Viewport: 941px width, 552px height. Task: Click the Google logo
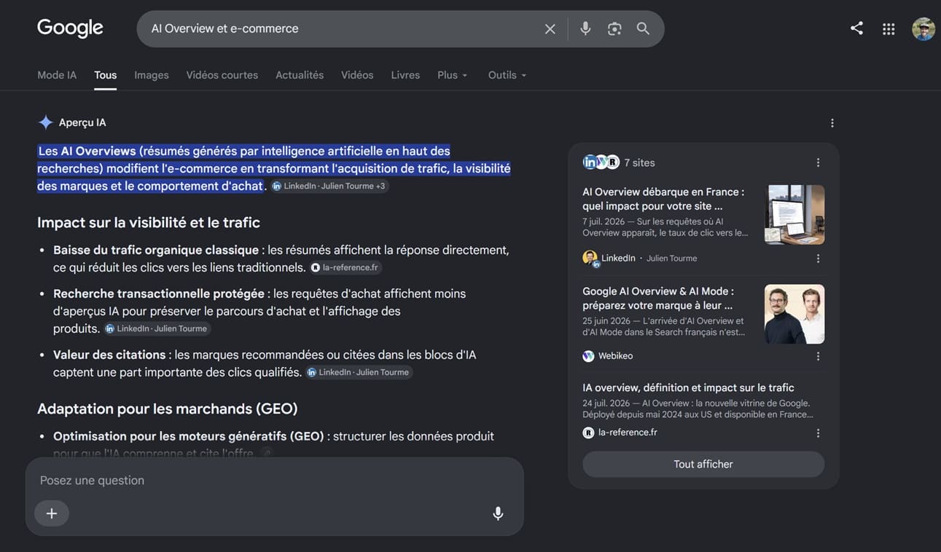pyautogui.click(x=70, y=28)
